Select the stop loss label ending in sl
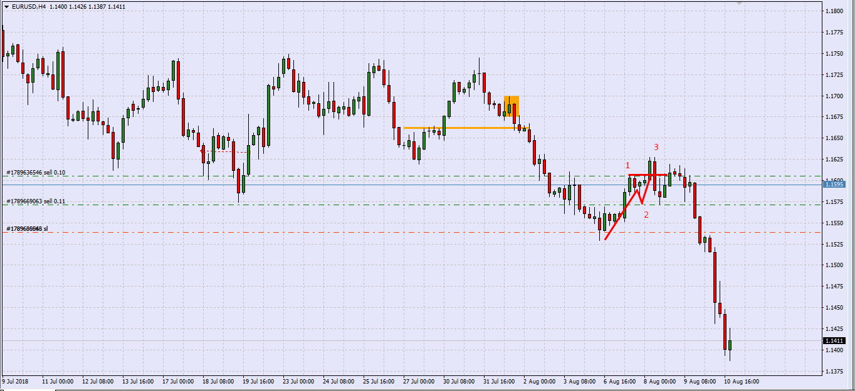Image resolution: width=855 pixels, height=391 pixels. coord(27,228)
